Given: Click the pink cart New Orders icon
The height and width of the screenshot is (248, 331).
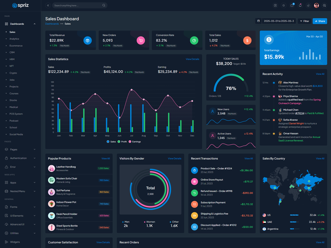Looking at the screenshot, I should pyautogui.click(x=141, y=41).
